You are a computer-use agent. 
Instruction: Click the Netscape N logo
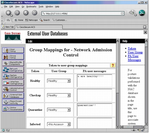[142, 13]
